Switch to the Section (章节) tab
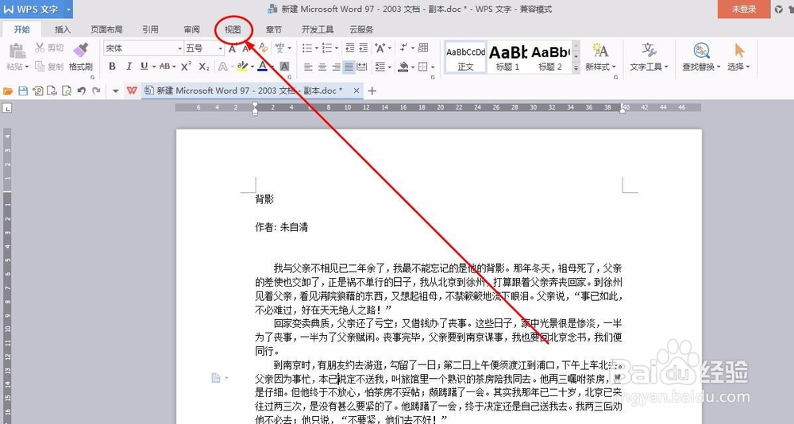794x424 pixels. pos(273,29)
